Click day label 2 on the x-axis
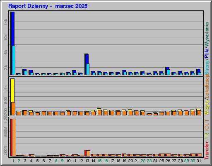Screen dimensions: 212x166 click(x=19, y=161)
